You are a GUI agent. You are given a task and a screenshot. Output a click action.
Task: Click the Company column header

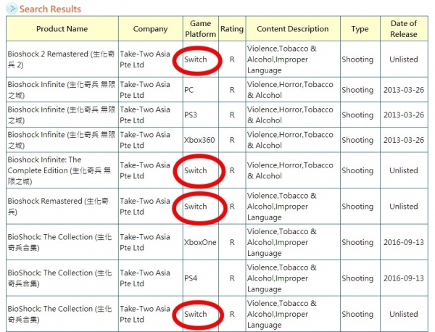(x=150, y=29)
